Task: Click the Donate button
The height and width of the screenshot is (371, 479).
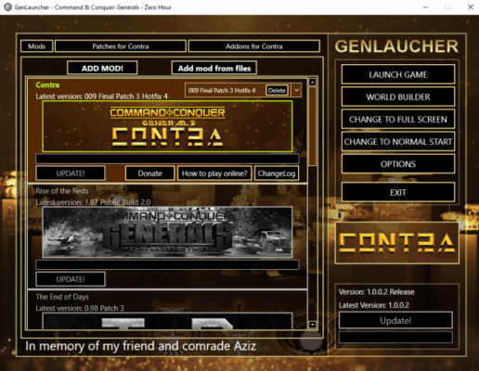Action: [x=149, y=173]
